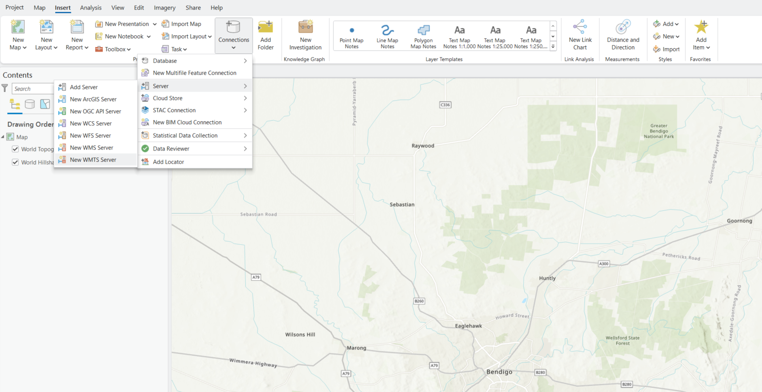
Task: Choose New WCS Server
Action: [x=96, y=123]
